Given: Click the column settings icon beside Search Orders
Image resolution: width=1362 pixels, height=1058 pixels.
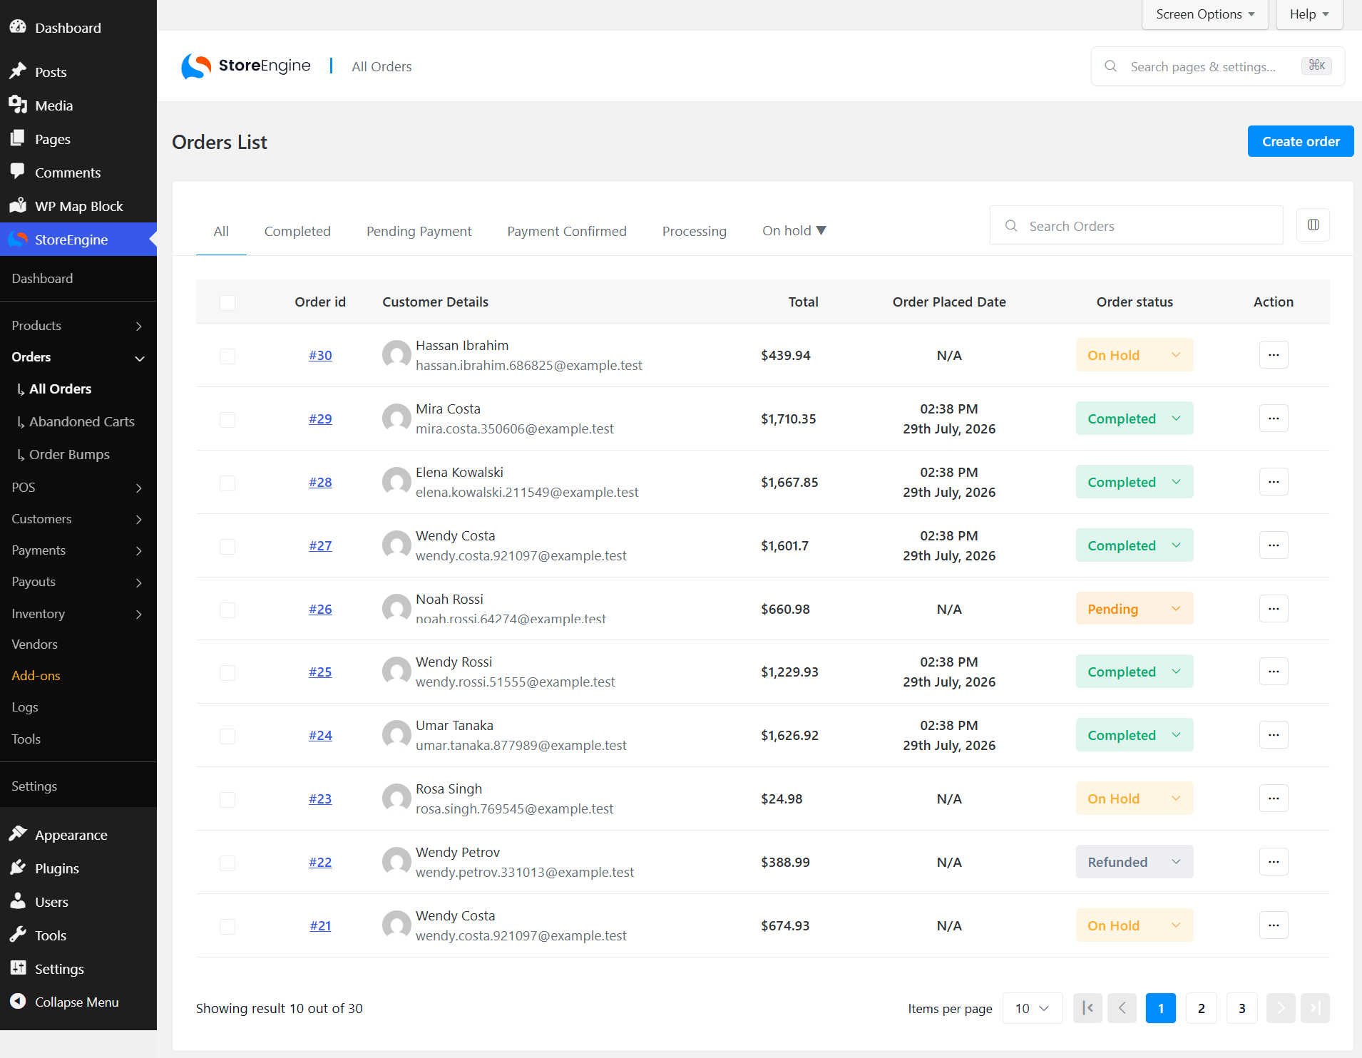Looking at the screenshot, I should tap(1313, 225).
